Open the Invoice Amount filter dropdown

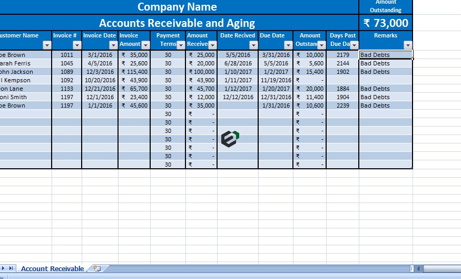tap(145, 45)
